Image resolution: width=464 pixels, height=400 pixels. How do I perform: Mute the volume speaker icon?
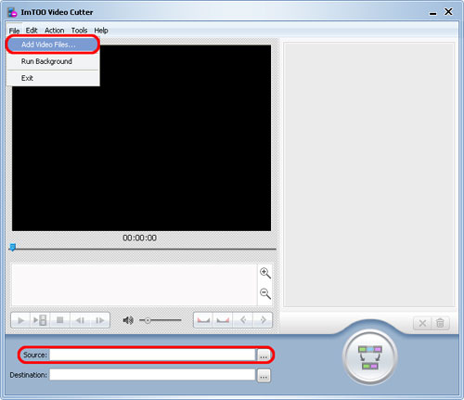128,320
